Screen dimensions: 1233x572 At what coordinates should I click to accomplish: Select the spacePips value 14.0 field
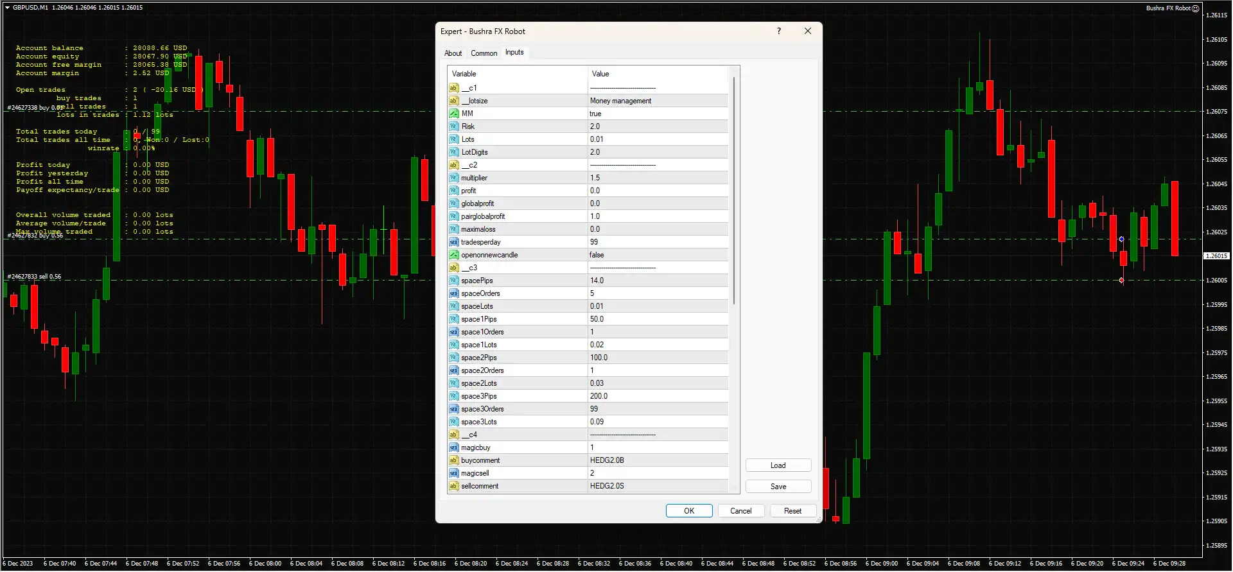coord(658,281)
